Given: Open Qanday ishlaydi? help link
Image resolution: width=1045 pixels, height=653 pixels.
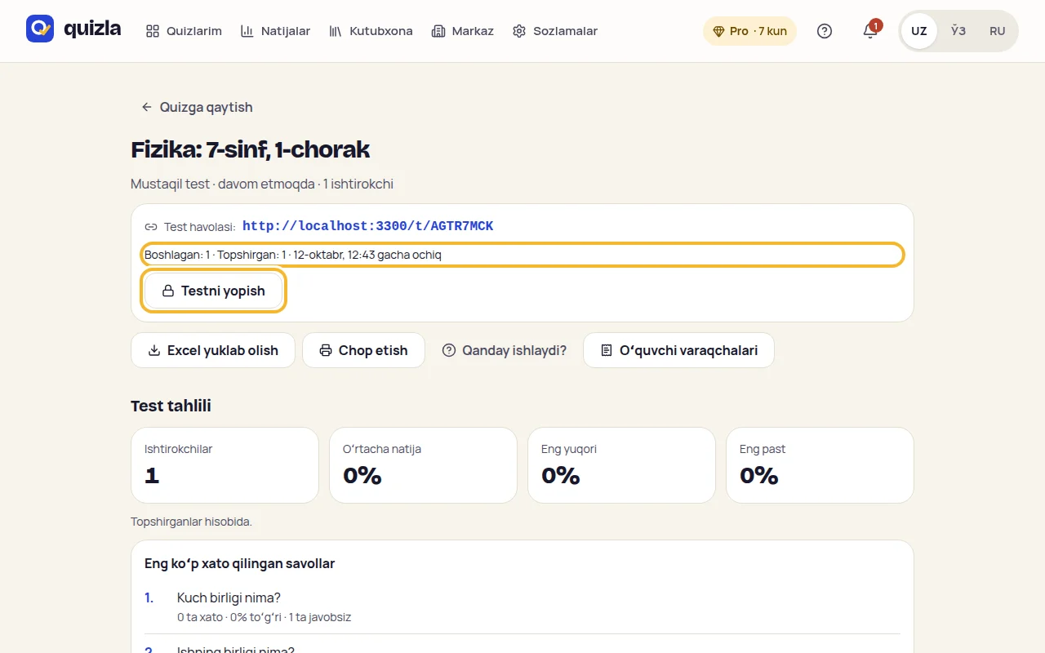Looking at the screenshot, I should pyautogui.click(x=505, y=350).
